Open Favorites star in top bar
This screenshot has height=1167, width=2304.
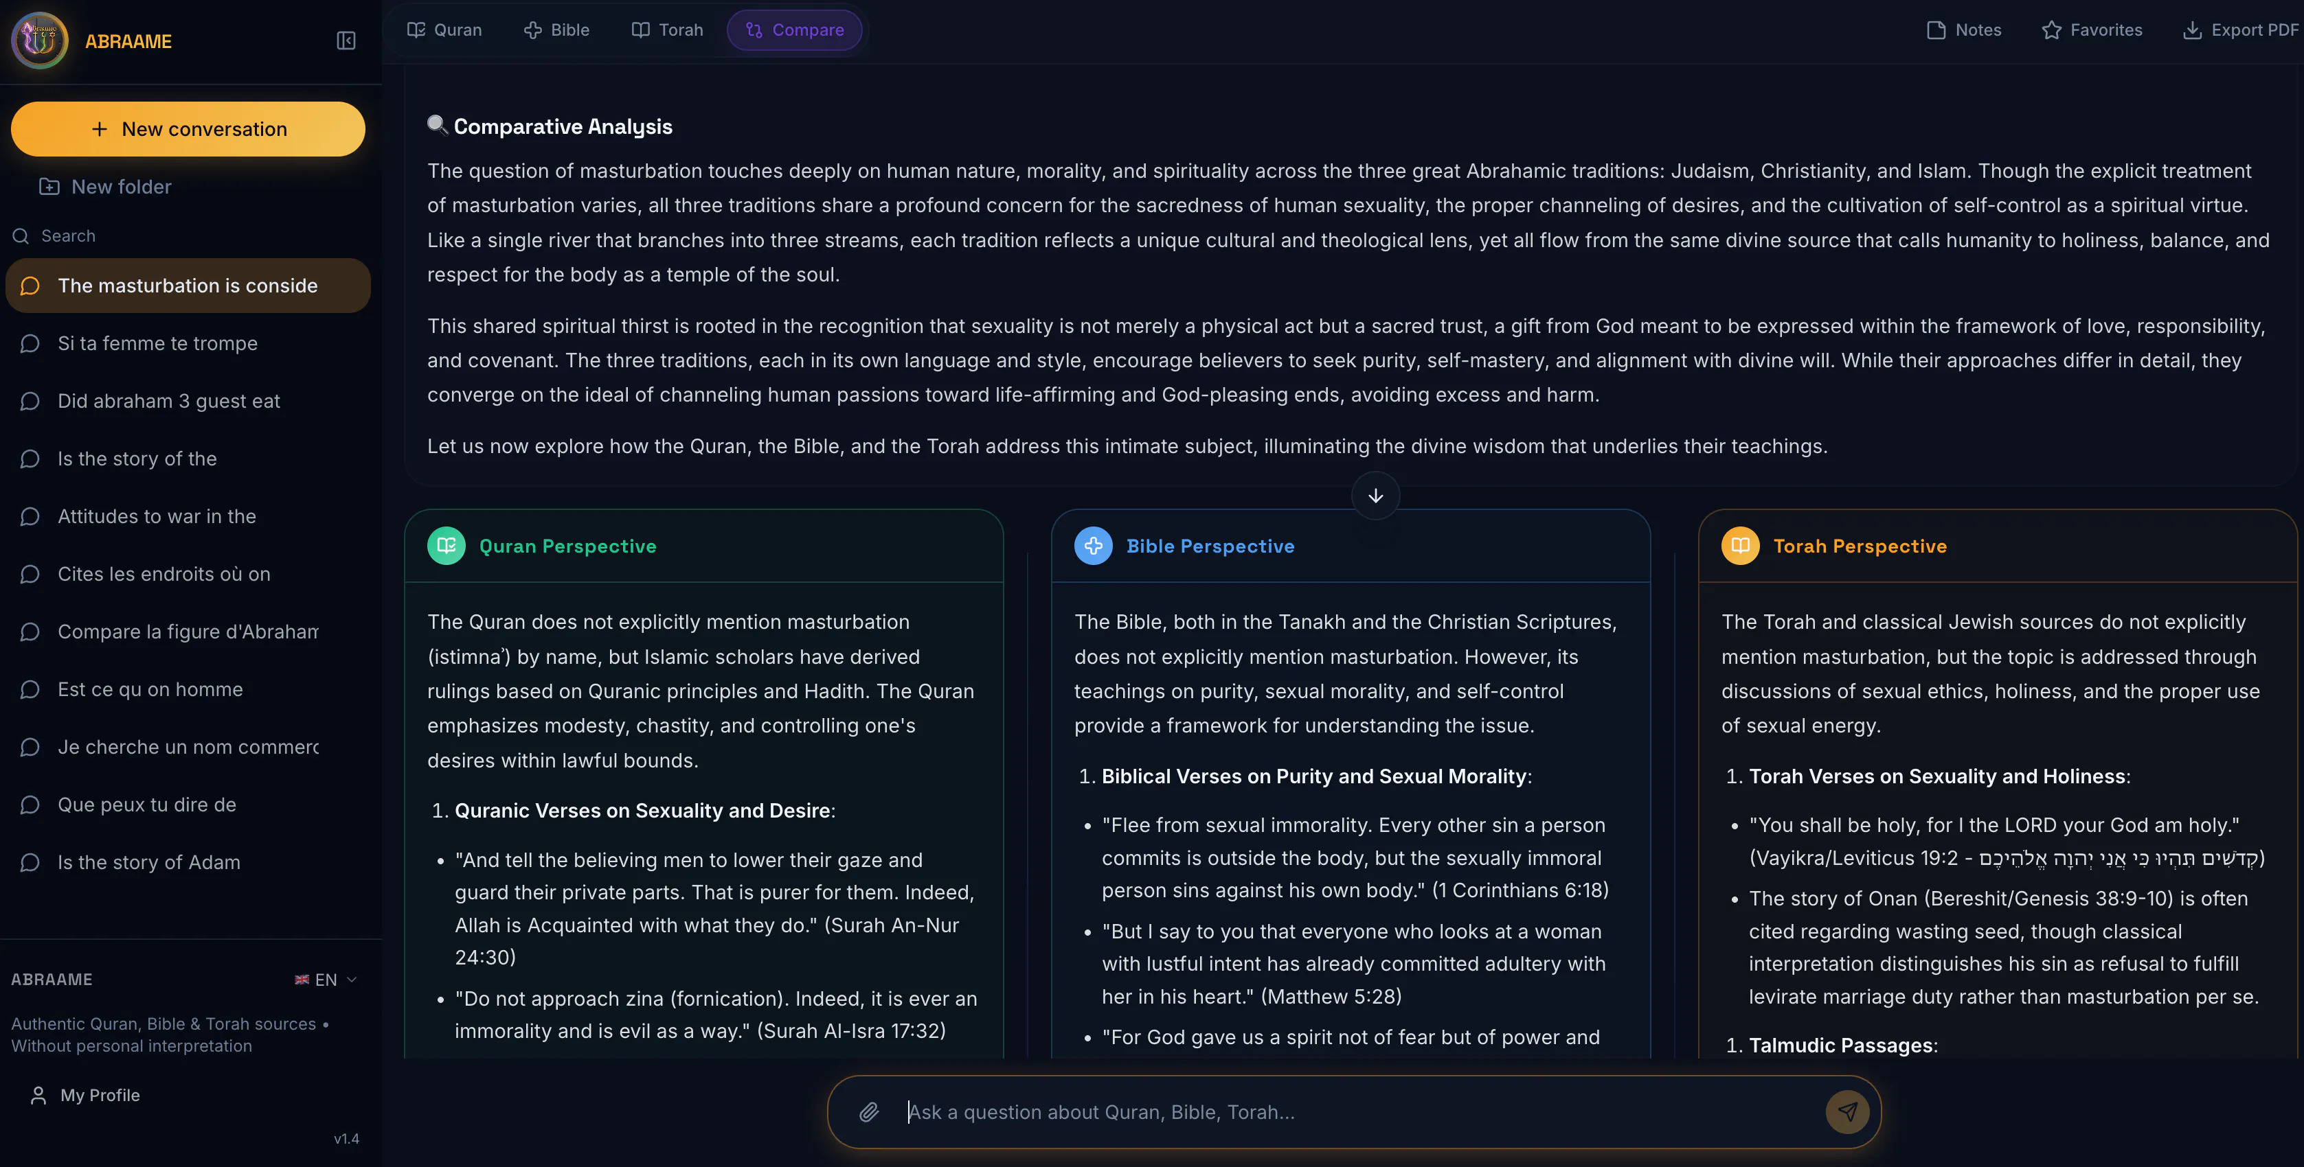(x=2091, y=30)
